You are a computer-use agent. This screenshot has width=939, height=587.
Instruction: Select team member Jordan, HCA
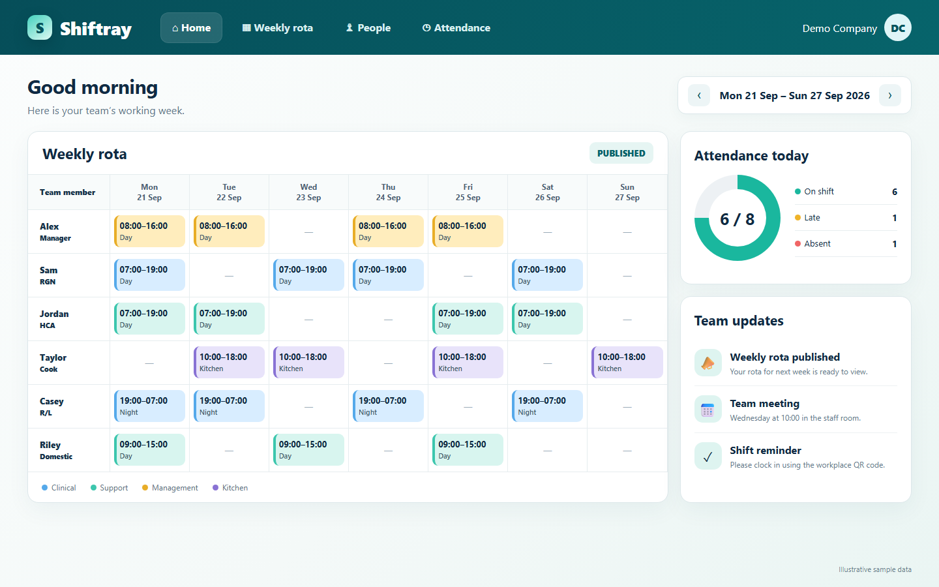[68, 319]
